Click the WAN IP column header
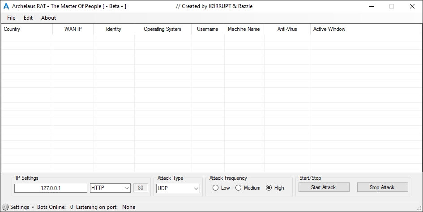This screenshot has width=423, height=212. coord(73,29)
